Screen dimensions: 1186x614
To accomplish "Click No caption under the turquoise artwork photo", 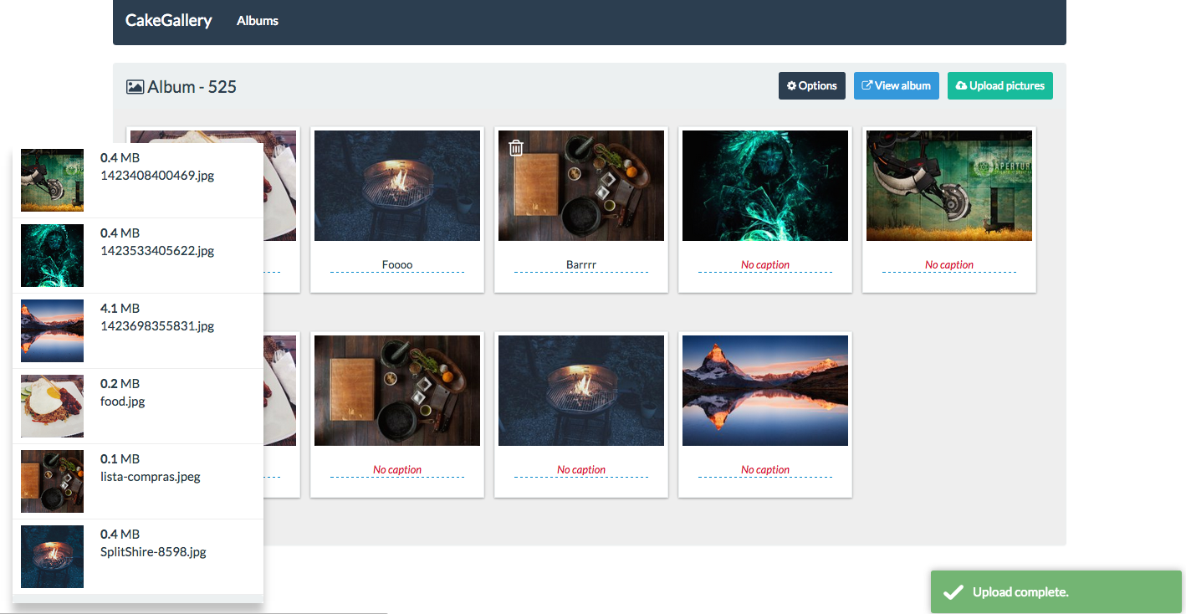I will (x=764, y=264).
